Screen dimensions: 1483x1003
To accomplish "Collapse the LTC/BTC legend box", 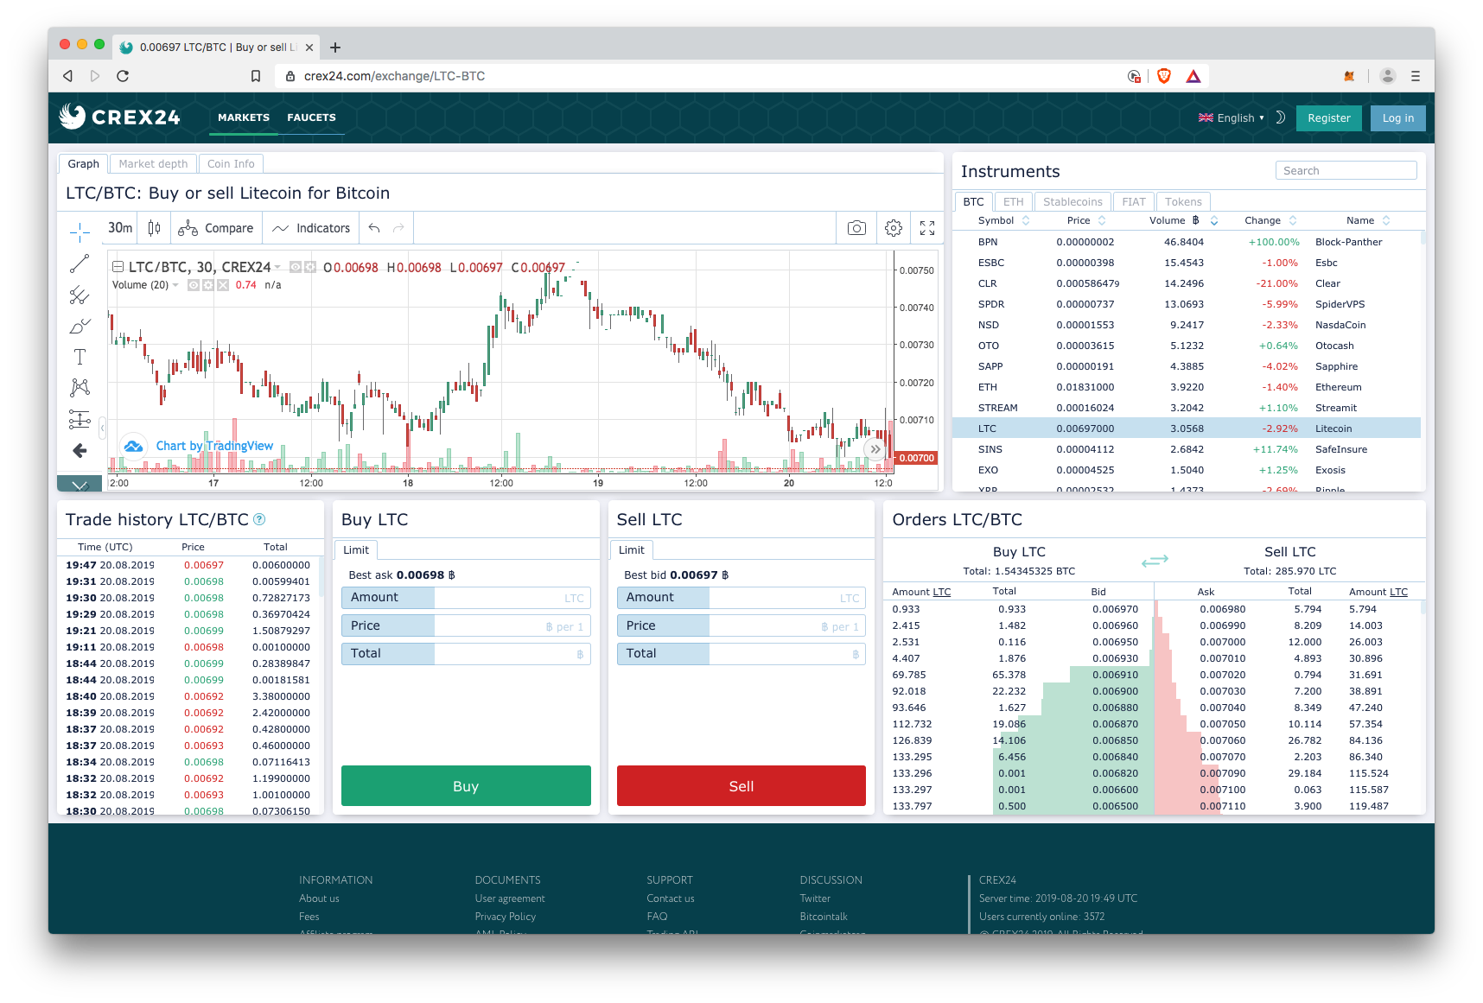I will coord(118,267).
